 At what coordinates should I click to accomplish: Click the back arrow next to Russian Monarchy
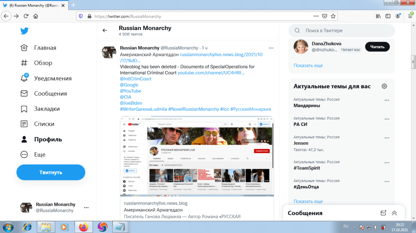pyautogui.click(x=105, y=30)
